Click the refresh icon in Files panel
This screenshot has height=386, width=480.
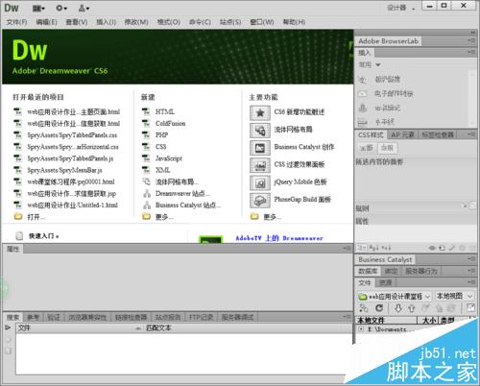click(x=379, y=308)
